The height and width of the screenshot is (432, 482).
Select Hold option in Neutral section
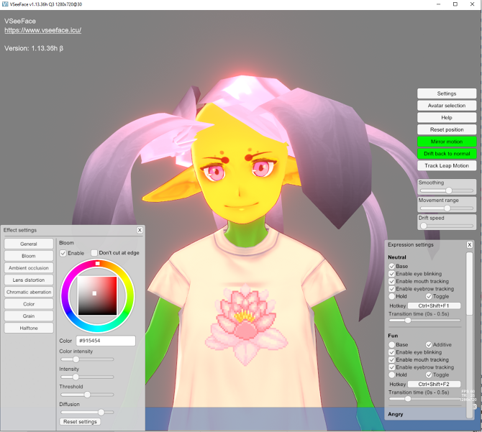tap(392, 296)
